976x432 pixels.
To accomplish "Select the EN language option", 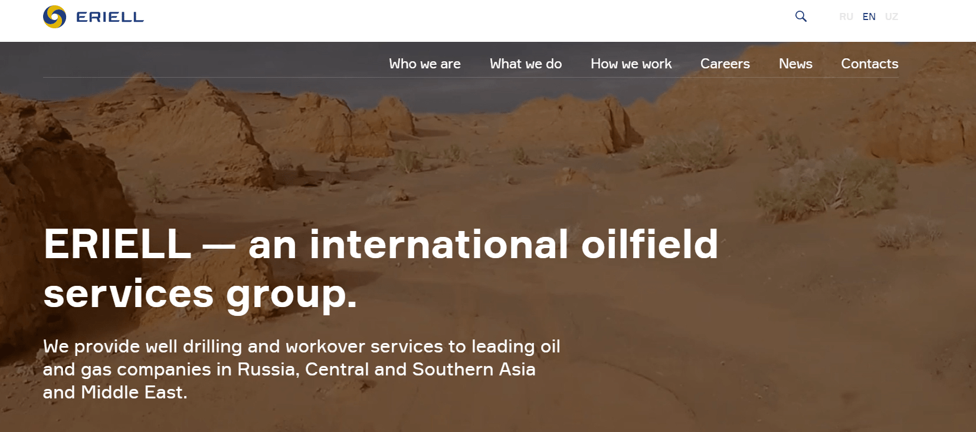I will click(x=869, y=17).
